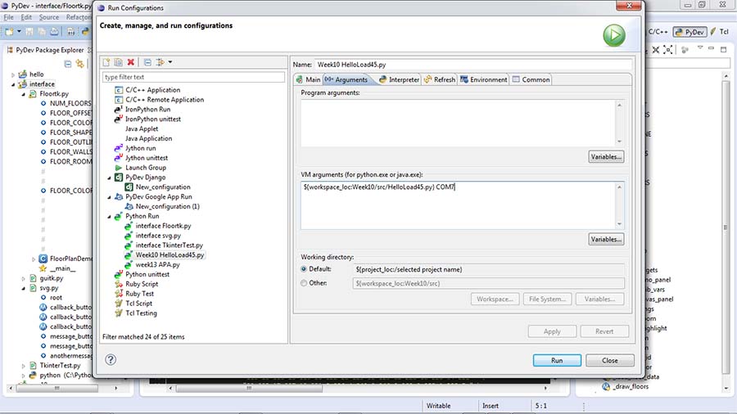Expand TkinterTest.py in Package Explorer
Screen dimensions: 737x414
click(x=24, y=366)
